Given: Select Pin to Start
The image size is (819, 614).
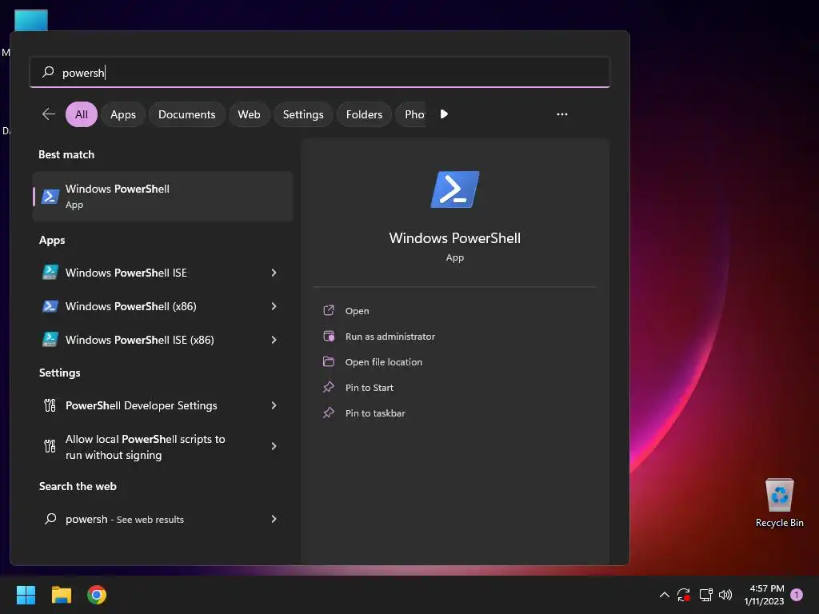Looking at the screenshot, I should point(370,388).
